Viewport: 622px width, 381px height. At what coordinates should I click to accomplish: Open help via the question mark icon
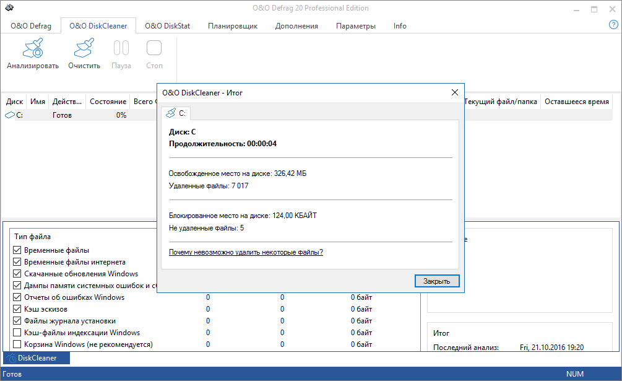tap(613, 25)
